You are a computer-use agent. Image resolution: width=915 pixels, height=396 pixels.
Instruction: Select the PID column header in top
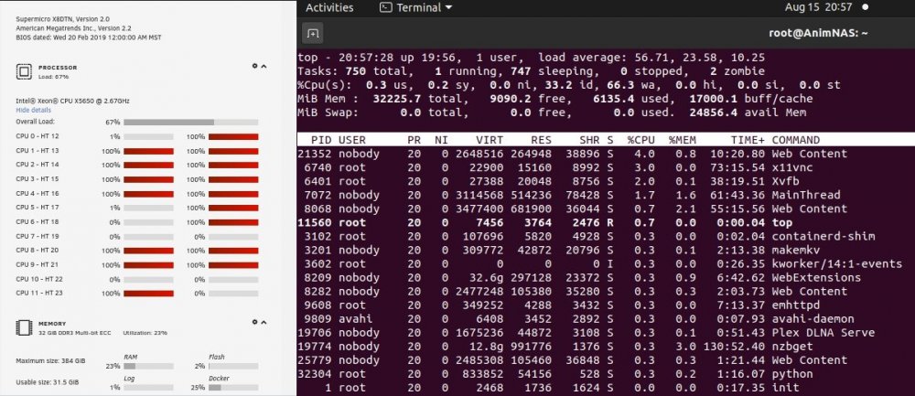321,140
